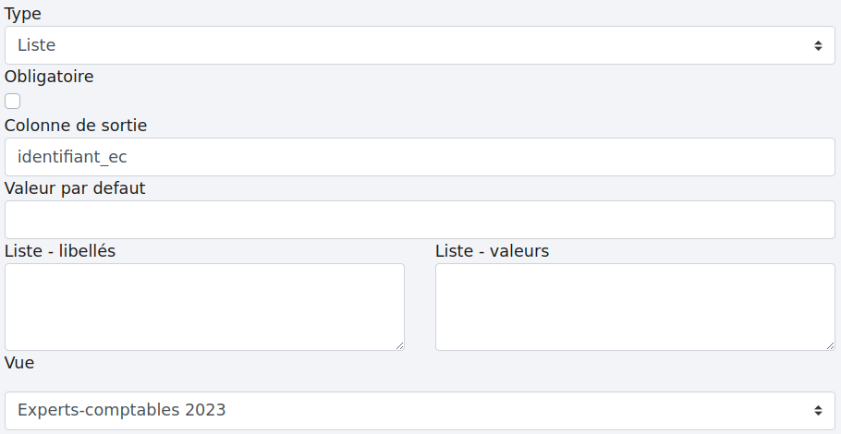Click inside the Liste - libellés textarea
Screen dimensions: 841x434
pyautogui.click(x=204, y=307)
